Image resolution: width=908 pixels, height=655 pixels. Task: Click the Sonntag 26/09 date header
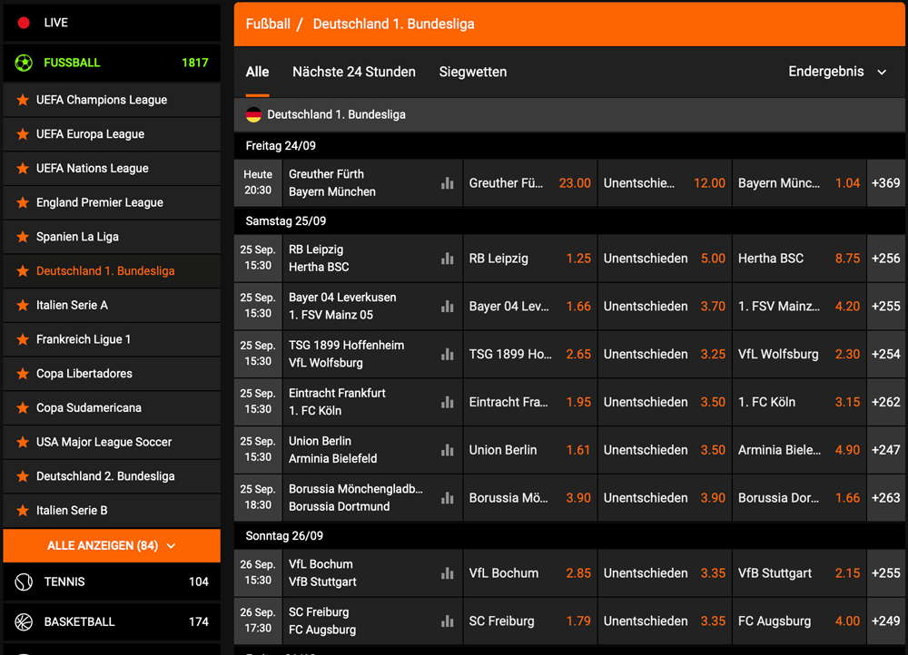(x=569, y=536)
